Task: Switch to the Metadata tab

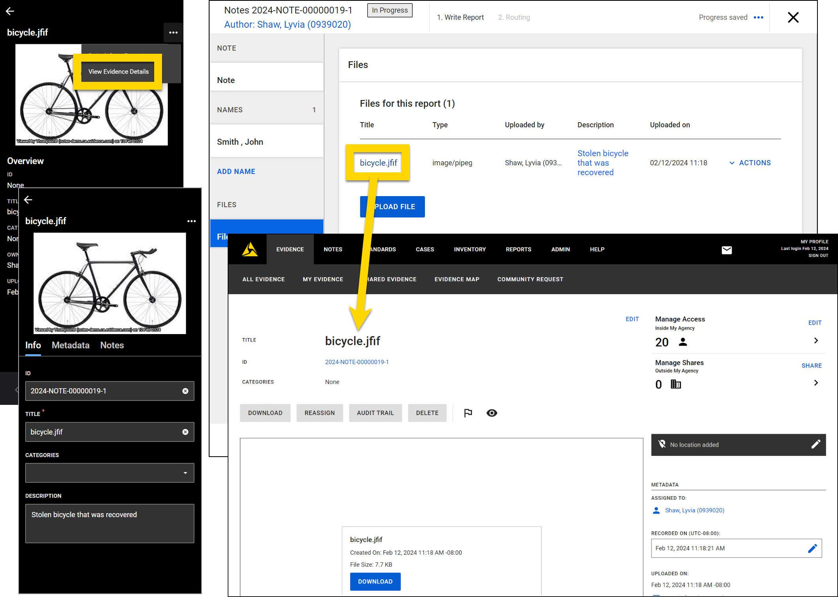Action: pyautogui.click(x=70, y=345)
